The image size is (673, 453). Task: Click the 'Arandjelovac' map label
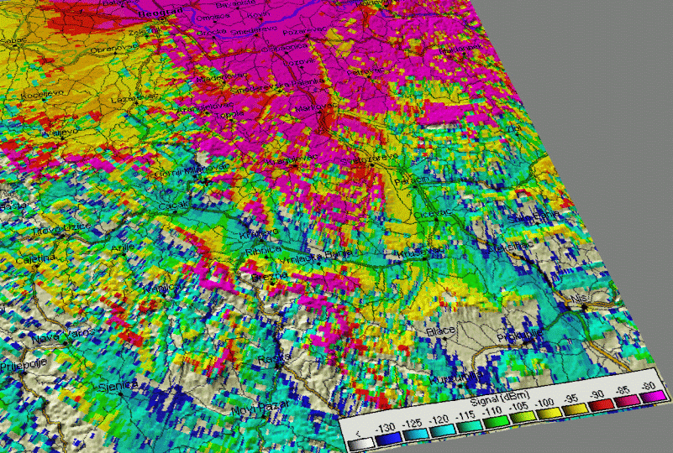pyautogui.click(x=205, y=107)
